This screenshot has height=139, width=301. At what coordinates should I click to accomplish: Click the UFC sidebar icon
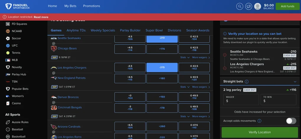point(8,46)
